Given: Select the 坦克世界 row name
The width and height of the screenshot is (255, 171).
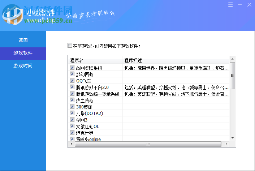Looking at the screenshot, I should point(85,133).
